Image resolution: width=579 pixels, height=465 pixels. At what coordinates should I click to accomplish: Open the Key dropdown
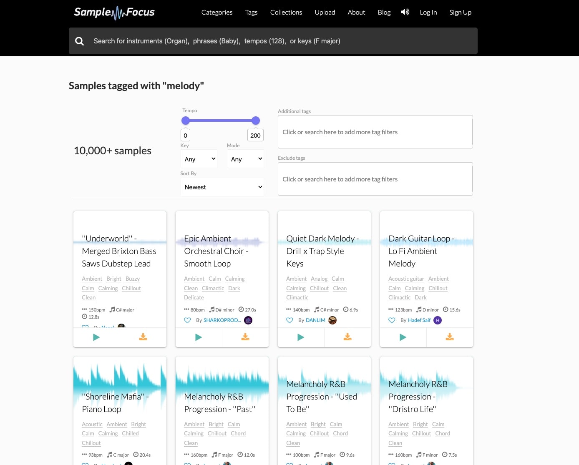(199, 159)
